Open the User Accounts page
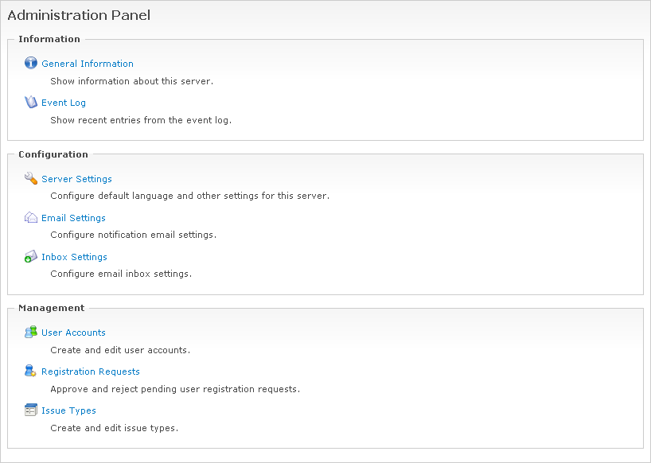The image size is (651, 463). tap(73, 333)
